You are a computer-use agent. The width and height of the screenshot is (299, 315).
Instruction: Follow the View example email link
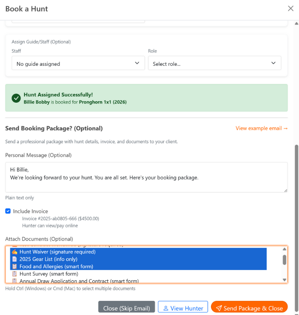(x=262, y=128)
